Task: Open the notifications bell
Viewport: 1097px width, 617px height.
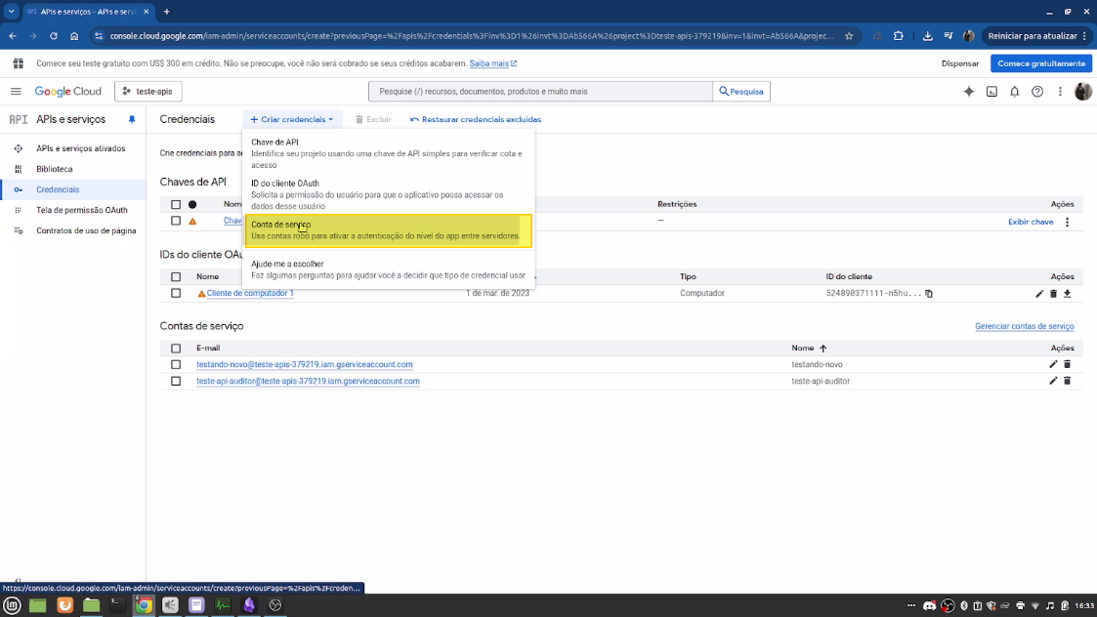Action: (1014, 92)
